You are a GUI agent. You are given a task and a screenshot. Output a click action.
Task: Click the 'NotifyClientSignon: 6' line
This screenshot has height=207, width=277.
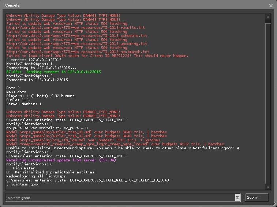click(29, 164)
